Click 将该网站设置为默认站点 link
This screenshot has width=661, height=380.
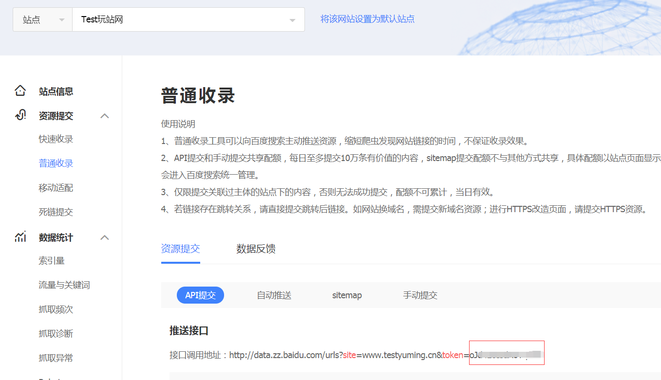[x=367, y=19]
